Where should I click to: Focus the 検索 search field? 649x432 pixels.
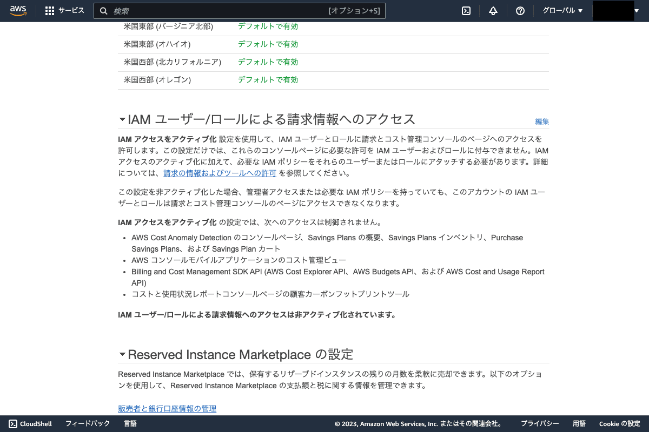(x=240, y=11)
